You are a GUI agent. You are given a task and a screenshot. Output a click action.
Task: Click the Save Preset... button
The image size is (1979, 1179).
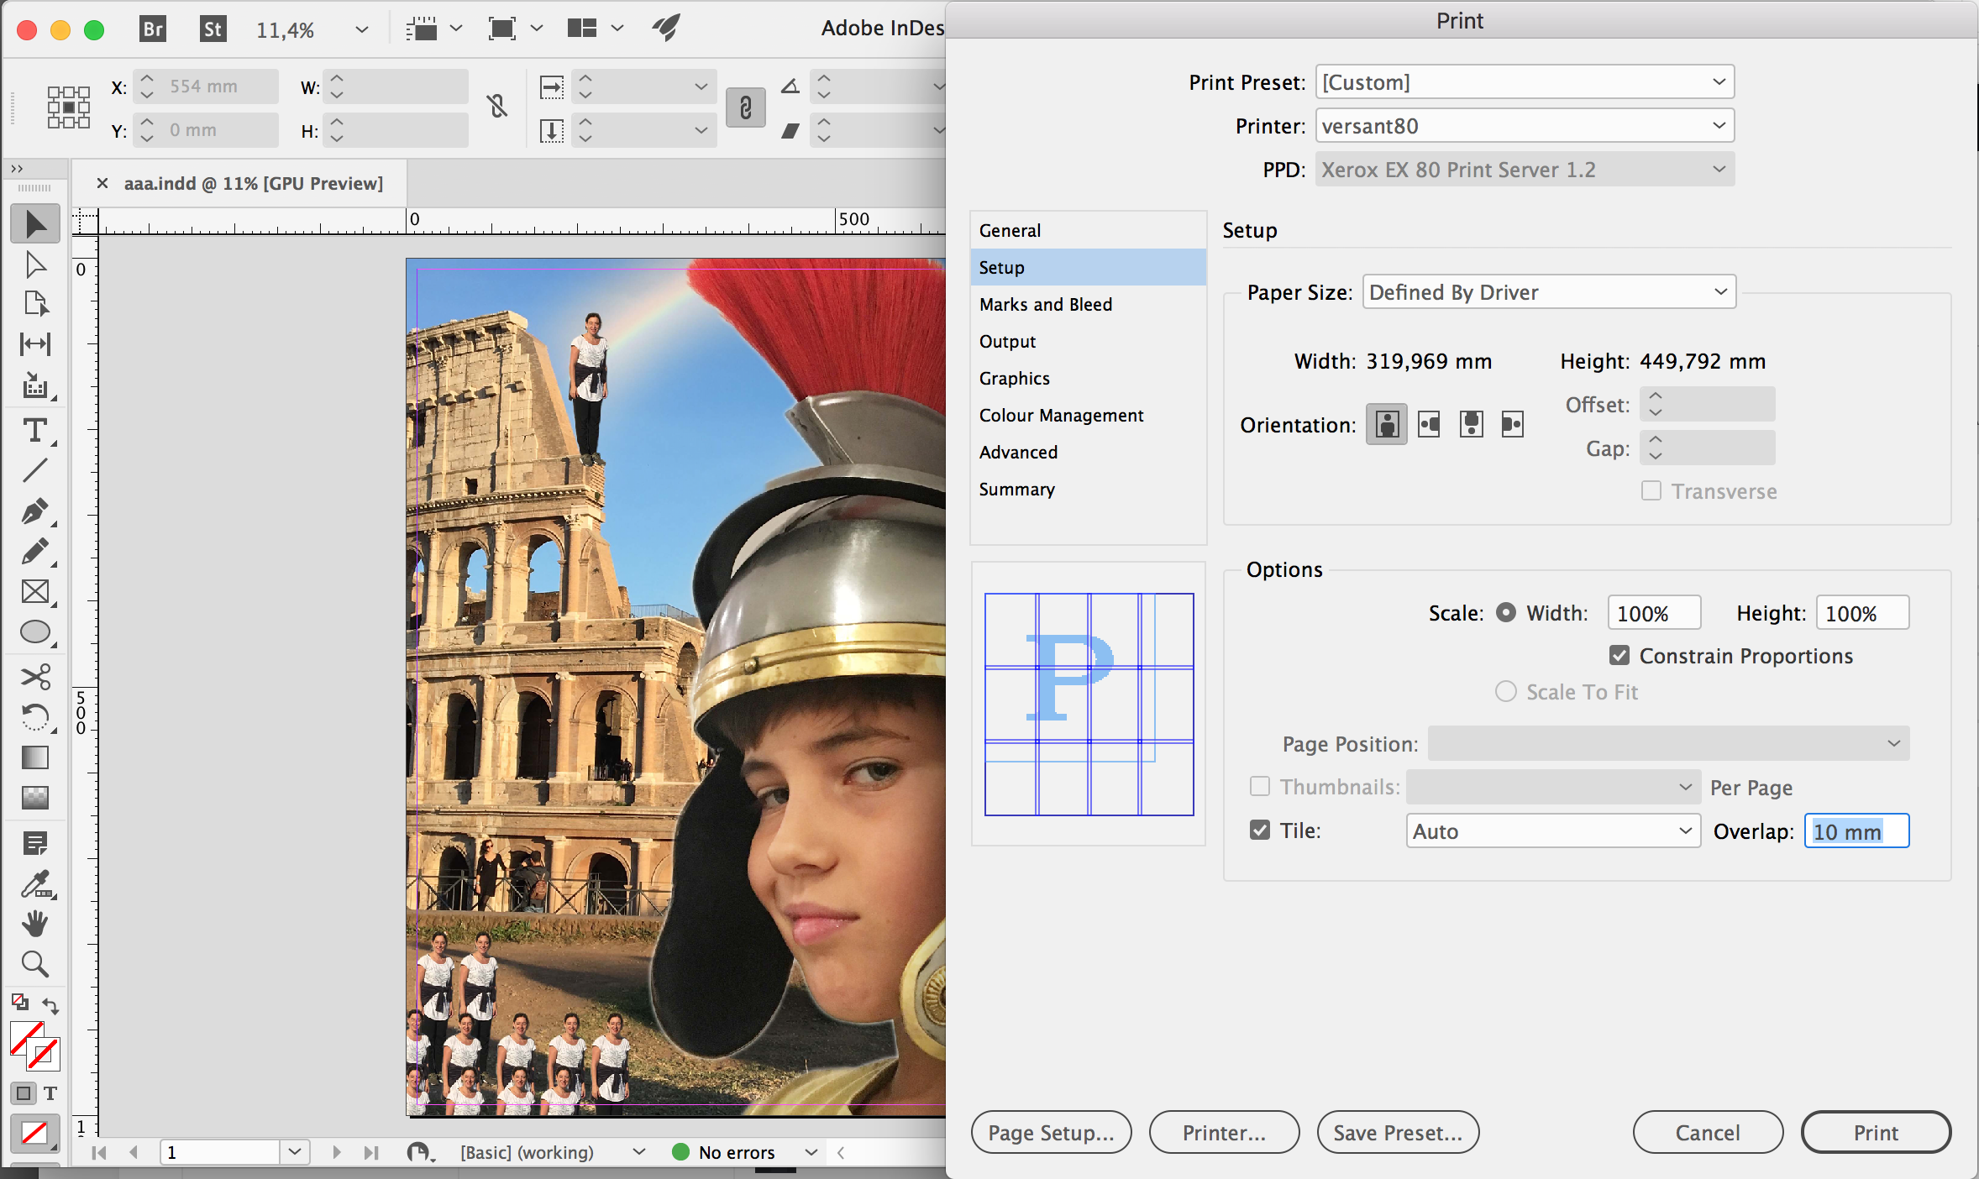[x=1398, y=1133]
